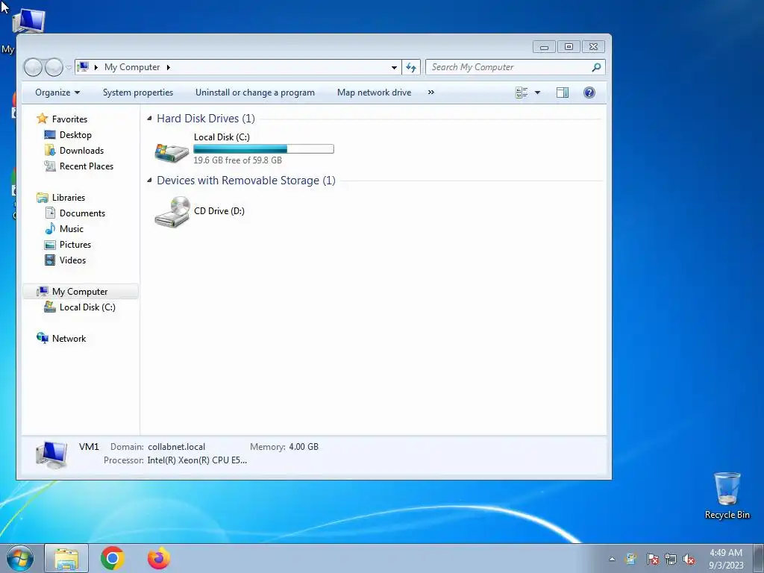
Task: Open the Documents library
Action: click(x=82, y=213)
